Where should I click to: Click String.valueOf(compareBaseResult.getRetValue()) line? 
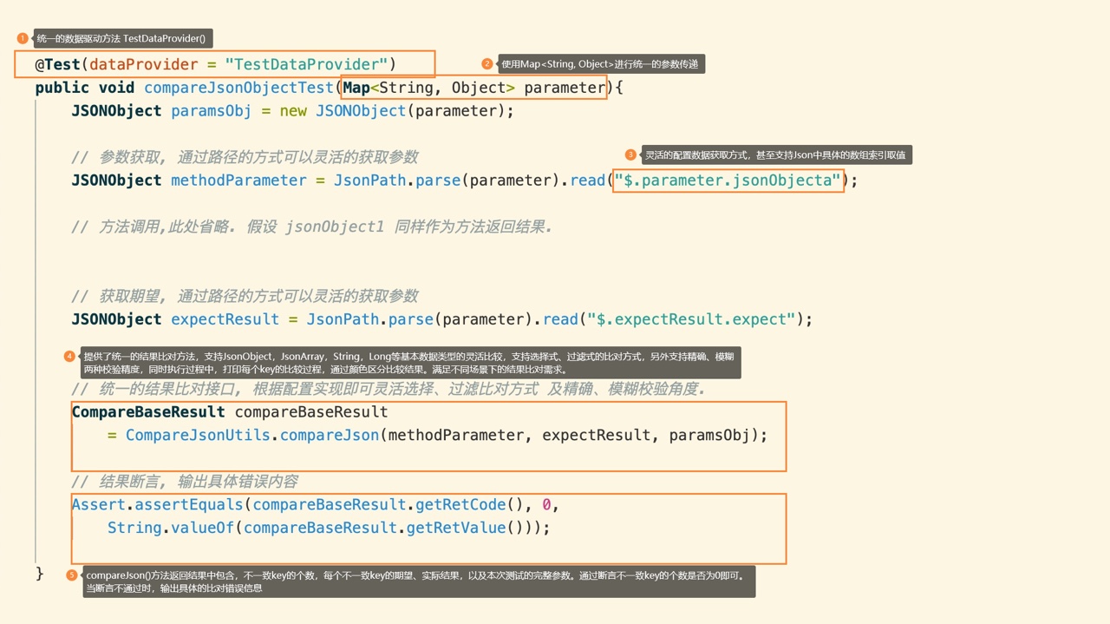[x=329, y=528]
